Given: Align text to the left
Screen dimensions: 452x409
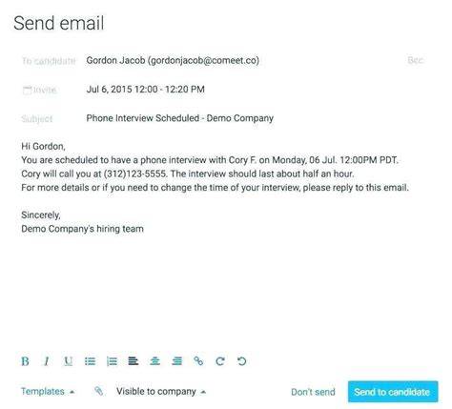Looking at the screenshot, I should [x=134, y=361].
